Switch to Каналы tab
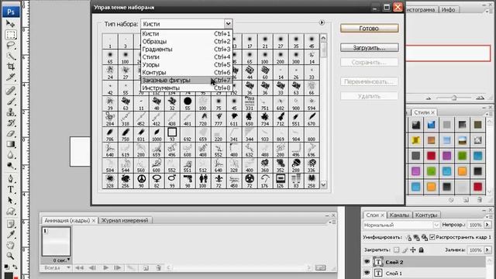496x279 pixels. (x=399, y=215)
